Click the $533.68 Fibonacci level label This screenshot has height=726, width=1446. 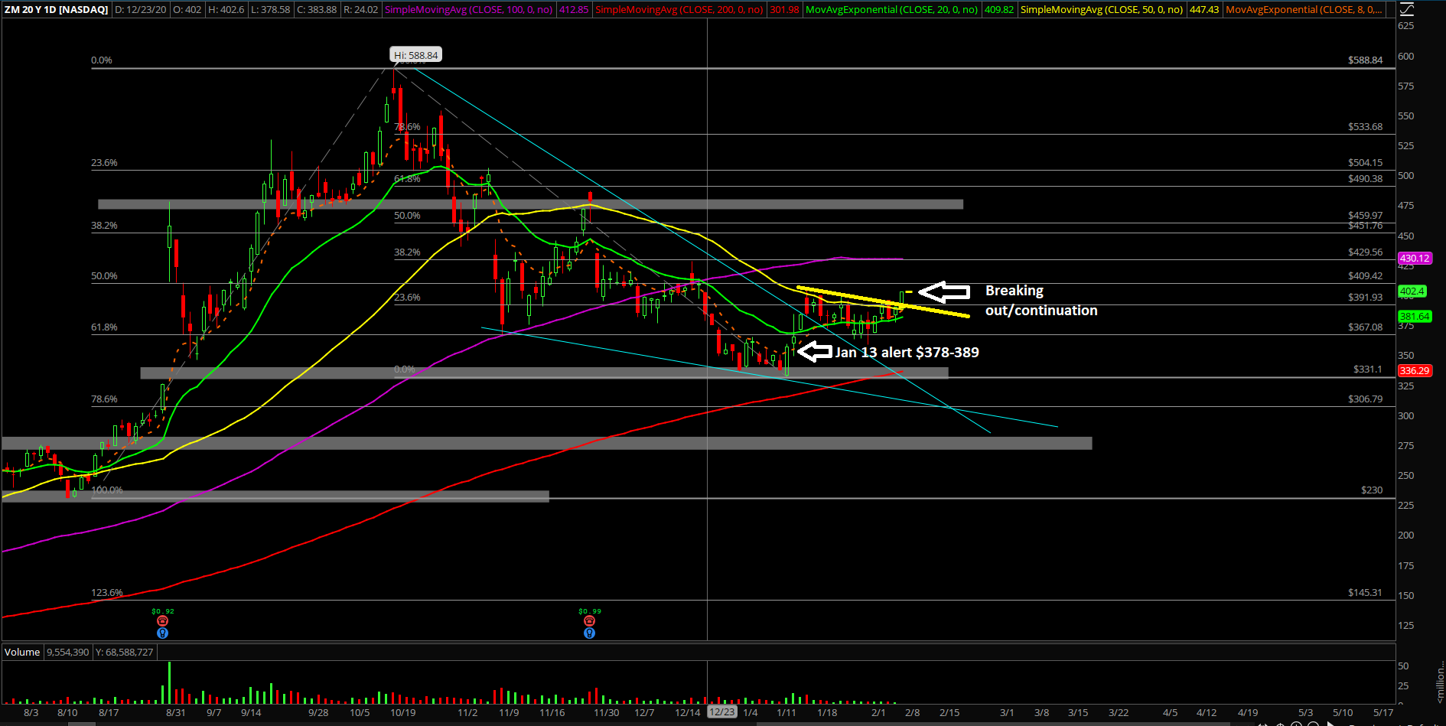click(x=1365, y=127)
